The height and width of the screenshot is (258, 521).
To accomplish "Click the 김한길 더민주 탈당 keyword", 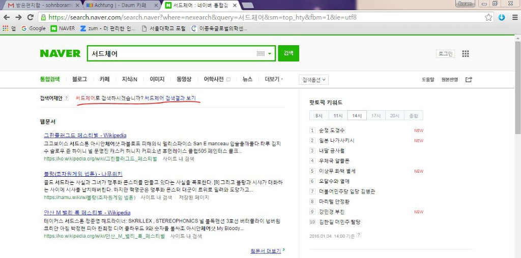I will tap(339, 222).
